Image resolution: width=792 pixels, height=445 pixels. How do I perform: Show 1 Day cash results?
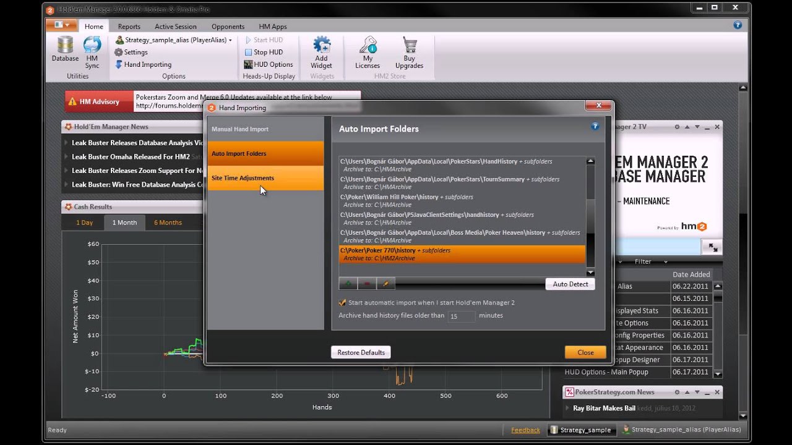coord(84,222)
